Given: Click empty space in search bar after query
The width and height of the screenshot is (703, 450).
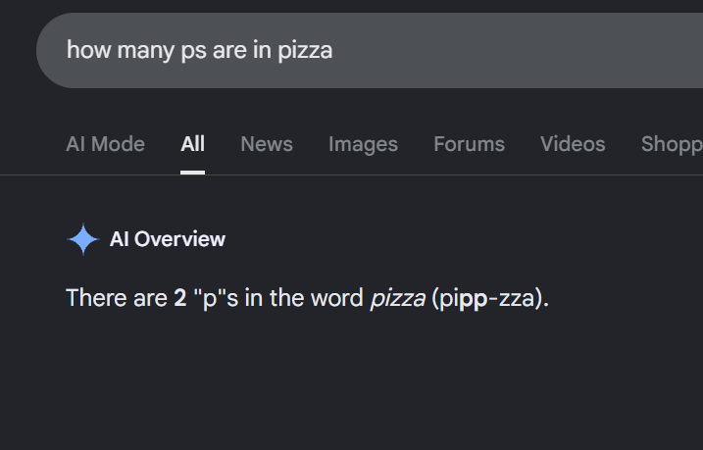Looking at the screenshot, I should click(516, 50).
